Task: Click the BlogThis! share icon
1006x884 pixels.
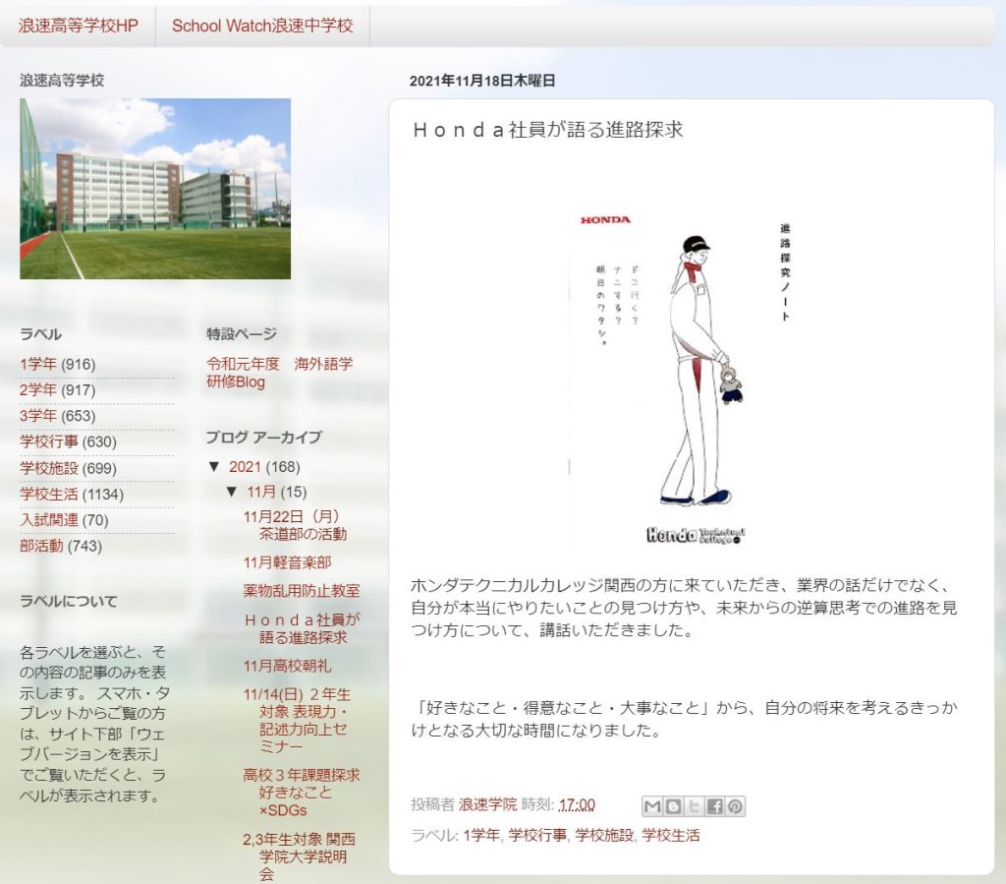Action: pos(673,806)
